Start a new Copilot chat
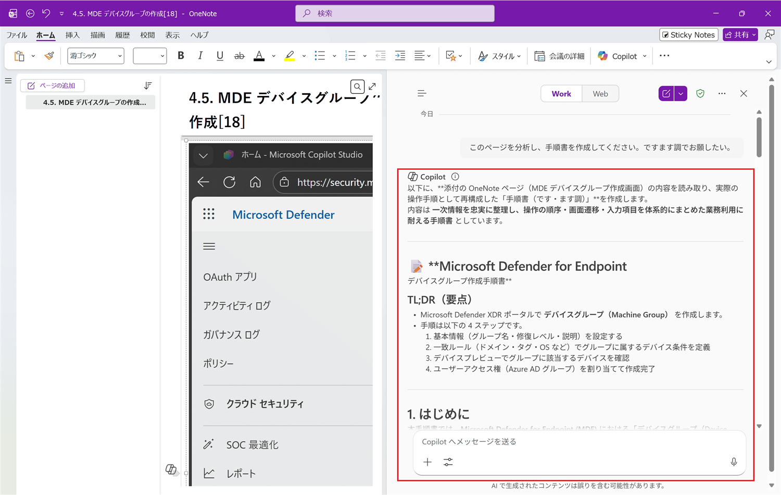This screenshot has width=781, height=495. tap(666, 94)
